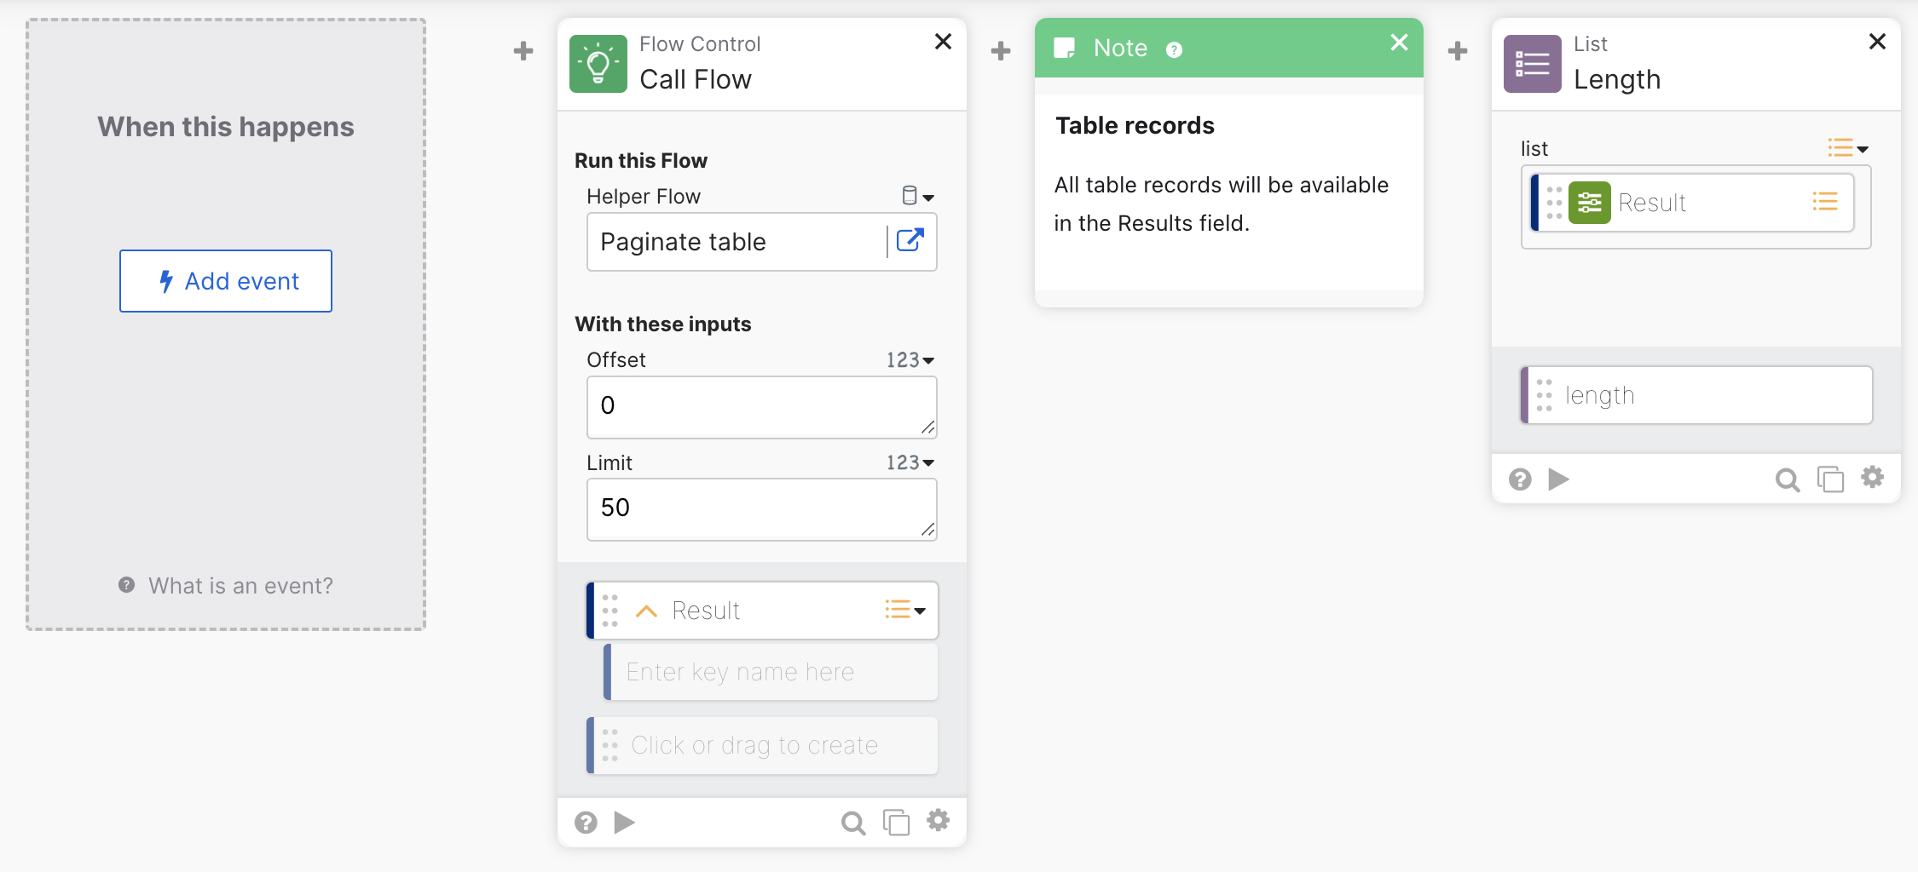Image resolution: width=1918 pixels, height=872 pixels.
Task: Click the Add event button
Action: 226,281
